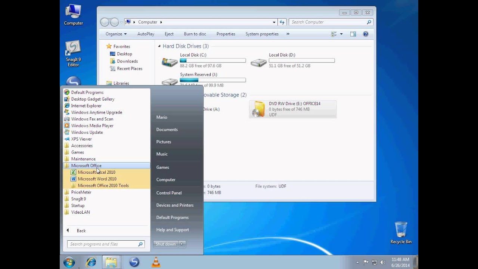Open Default Programs in right pane

point(172,217)
